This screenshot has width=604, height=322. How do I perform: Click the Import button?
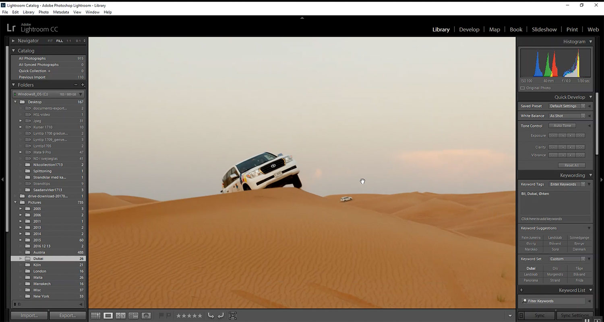29,316
